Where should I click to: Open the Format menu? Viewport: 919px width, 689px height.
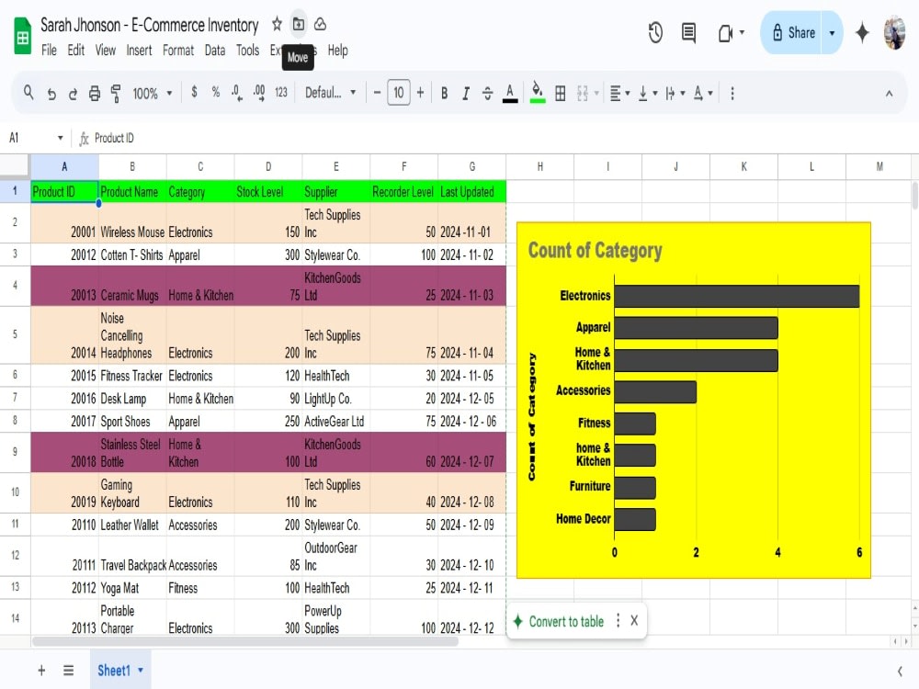178,51
